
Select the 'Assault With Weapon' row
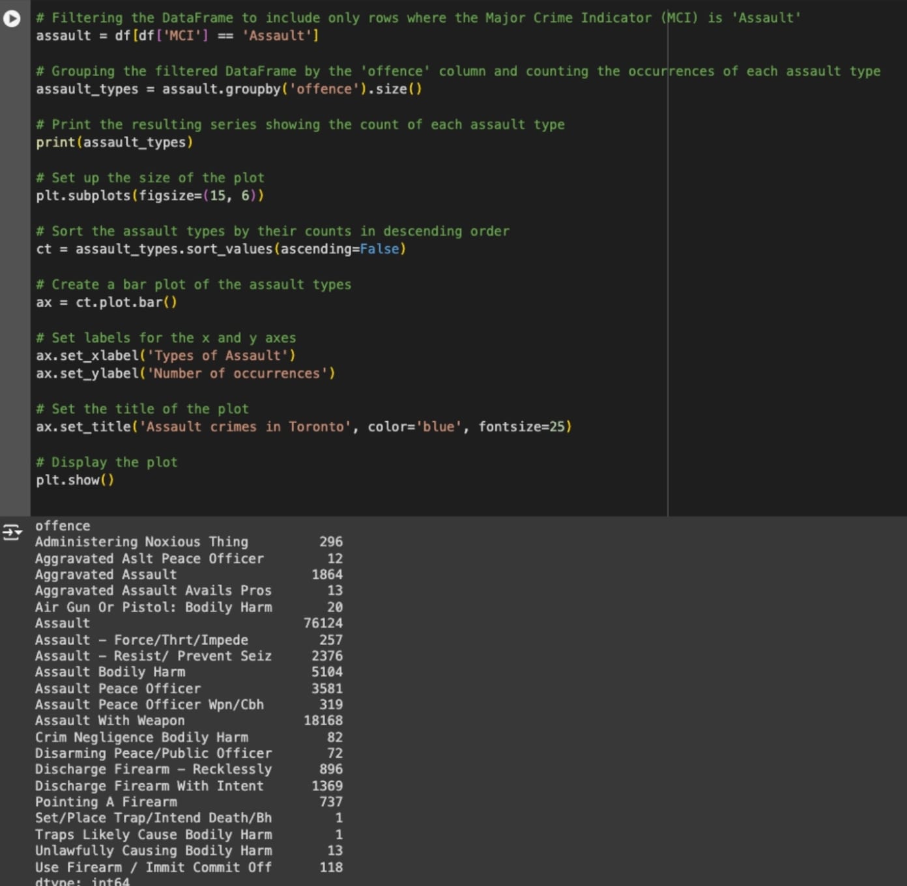click(189, 721)
